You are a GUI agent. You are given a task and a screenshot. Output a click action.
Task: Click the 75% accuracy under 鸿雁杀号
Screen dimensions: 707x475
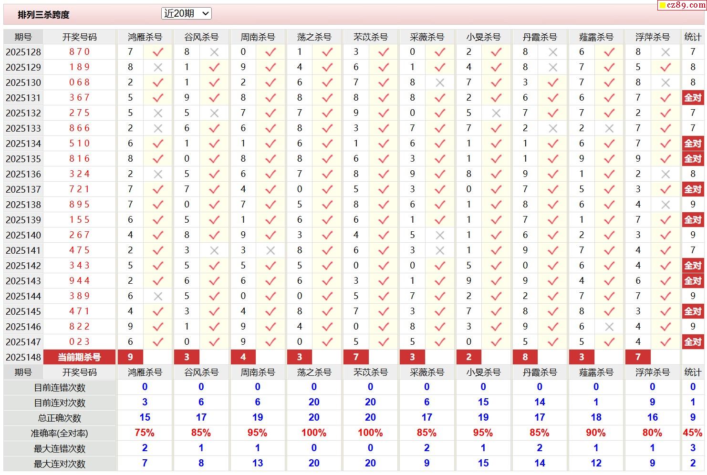click(x=145, y=433)
